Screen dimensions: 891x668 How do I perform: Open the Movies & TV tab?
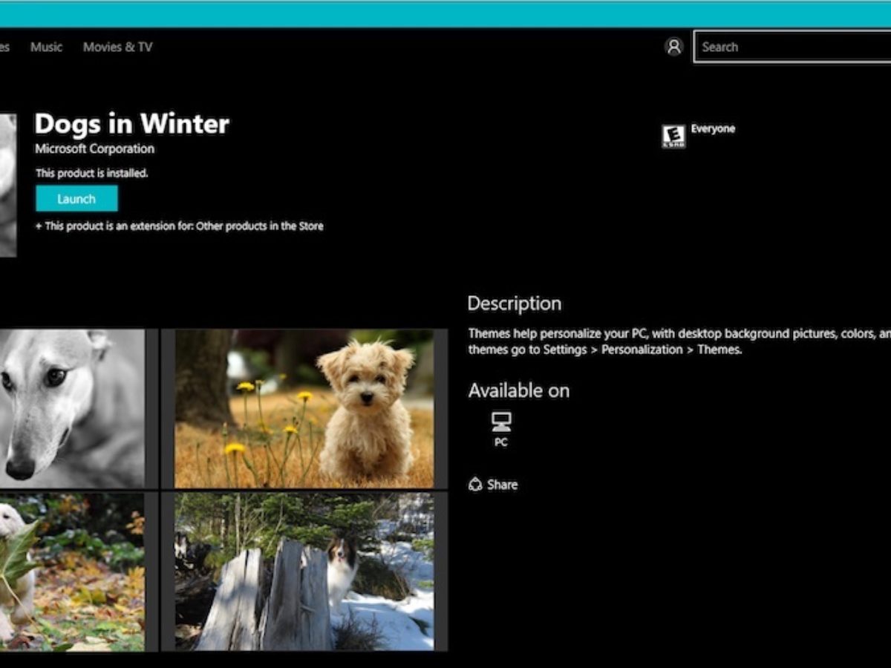point(117,47)
